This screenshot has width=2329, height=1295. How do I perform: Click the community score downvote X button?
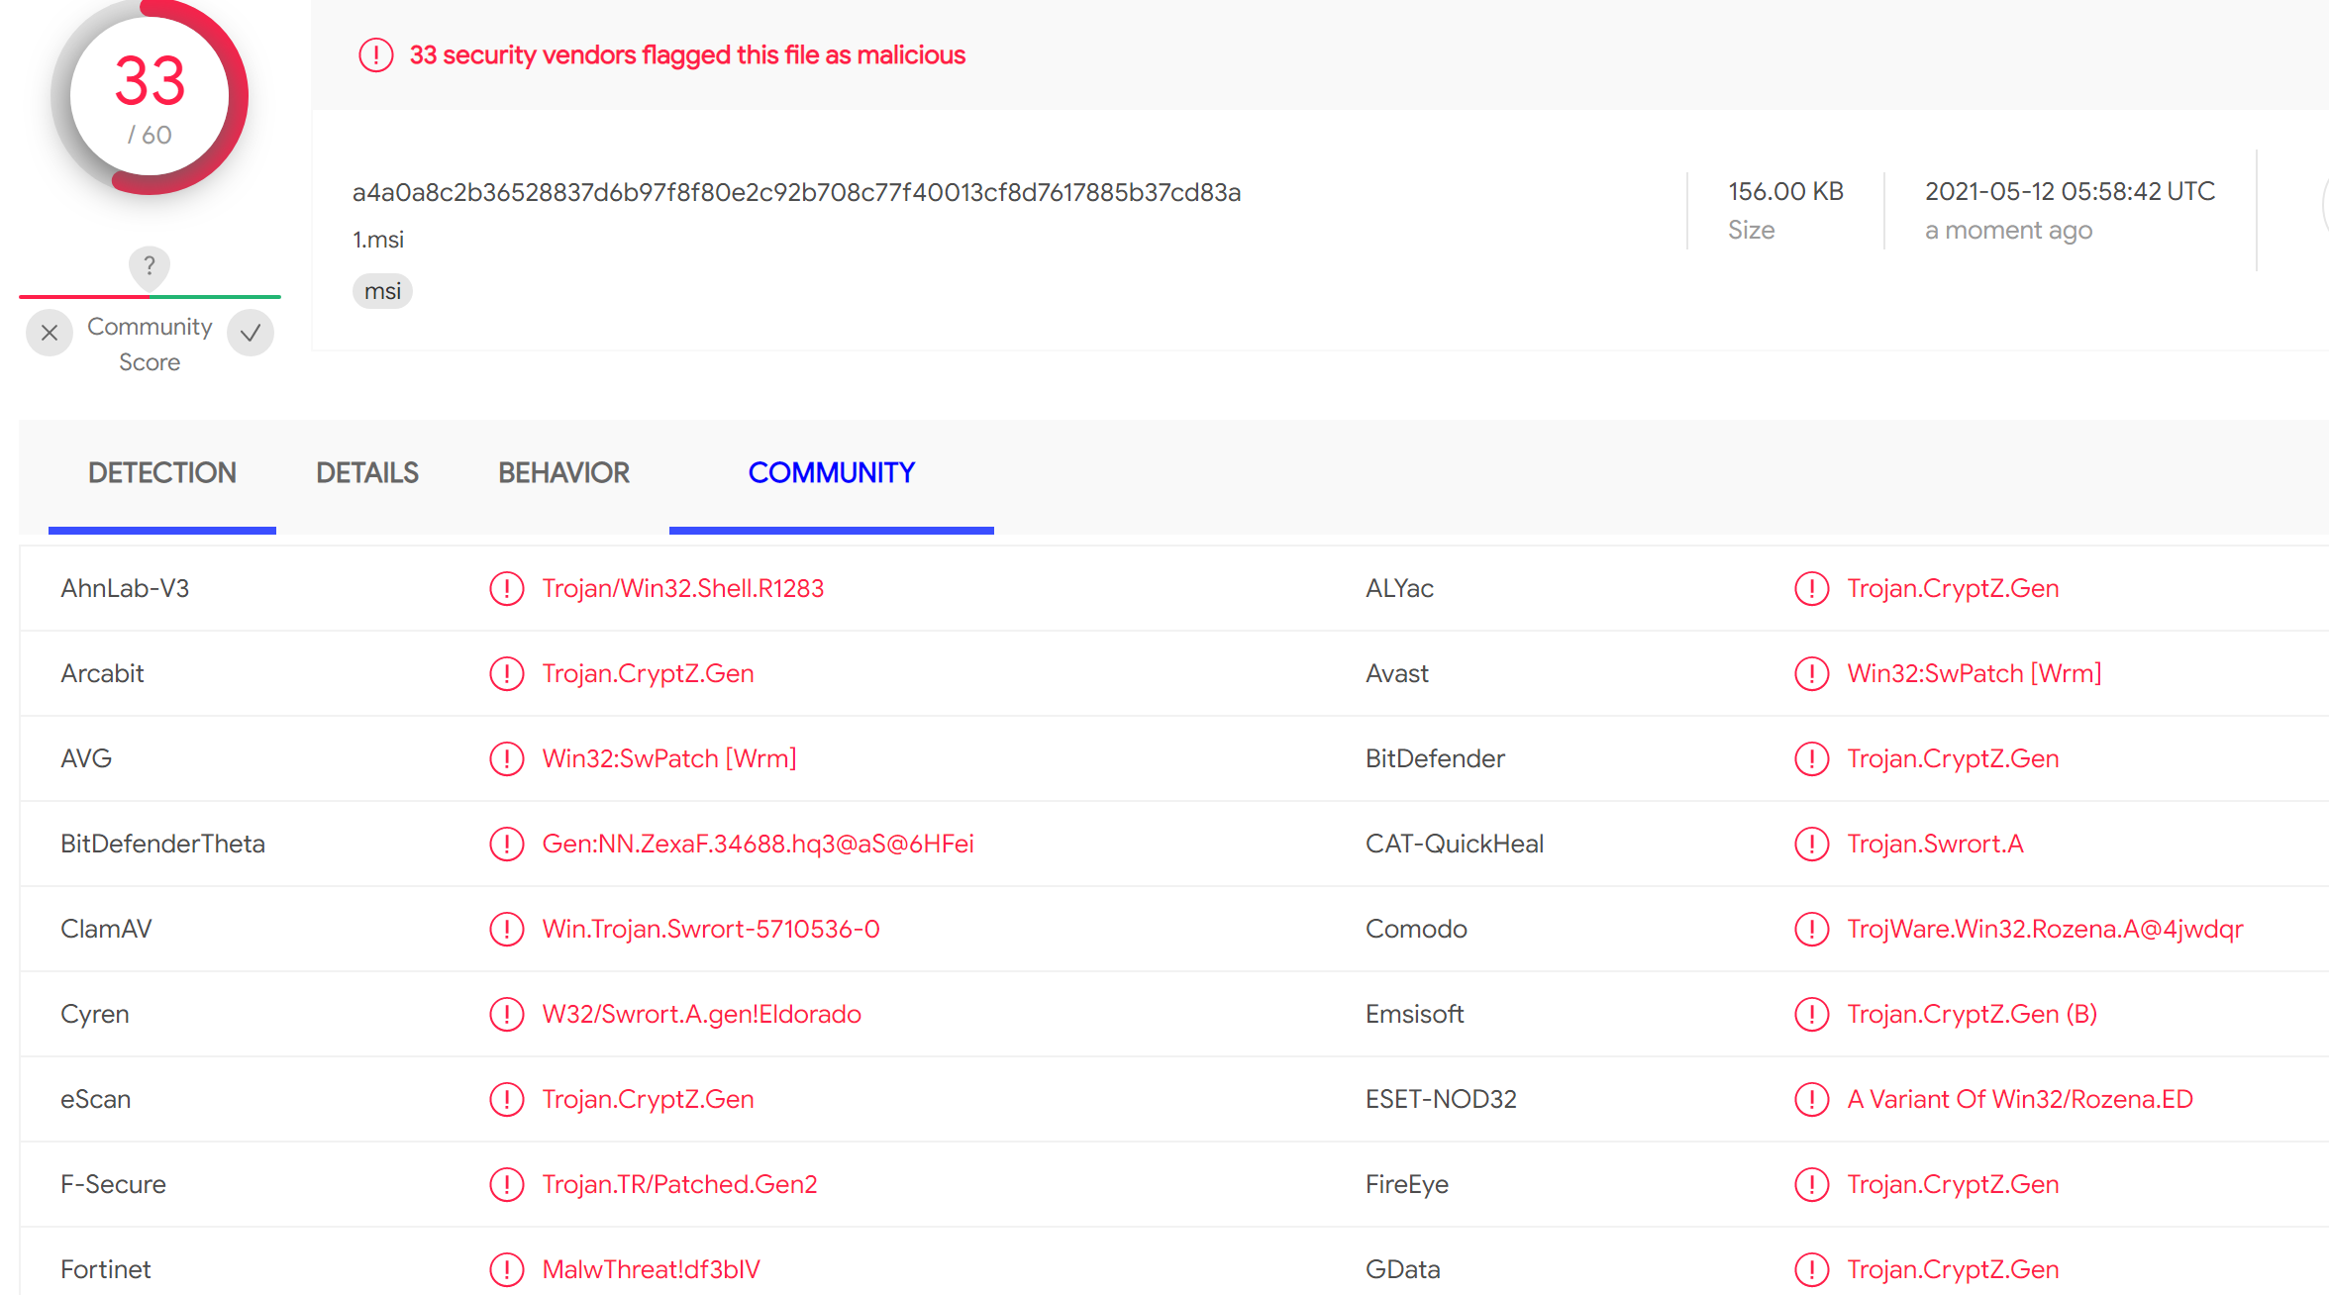pos(50,333)
